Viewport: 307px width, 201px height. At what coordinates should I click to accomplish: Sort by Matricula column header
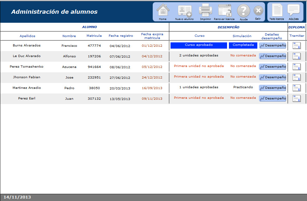click(x=94, y=36)
